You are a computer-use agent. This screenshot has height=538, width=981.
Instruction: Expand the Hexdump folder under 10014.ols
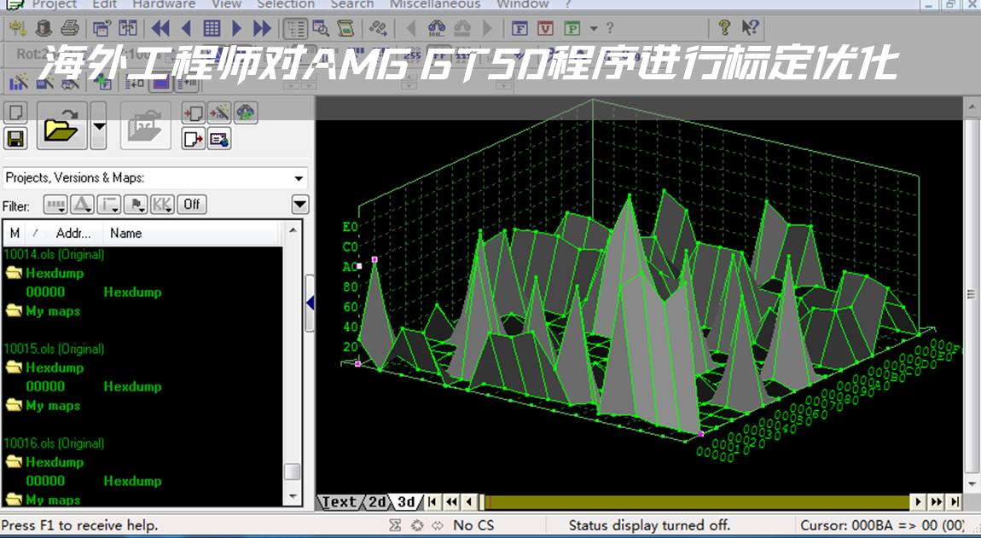coord(14,274)
